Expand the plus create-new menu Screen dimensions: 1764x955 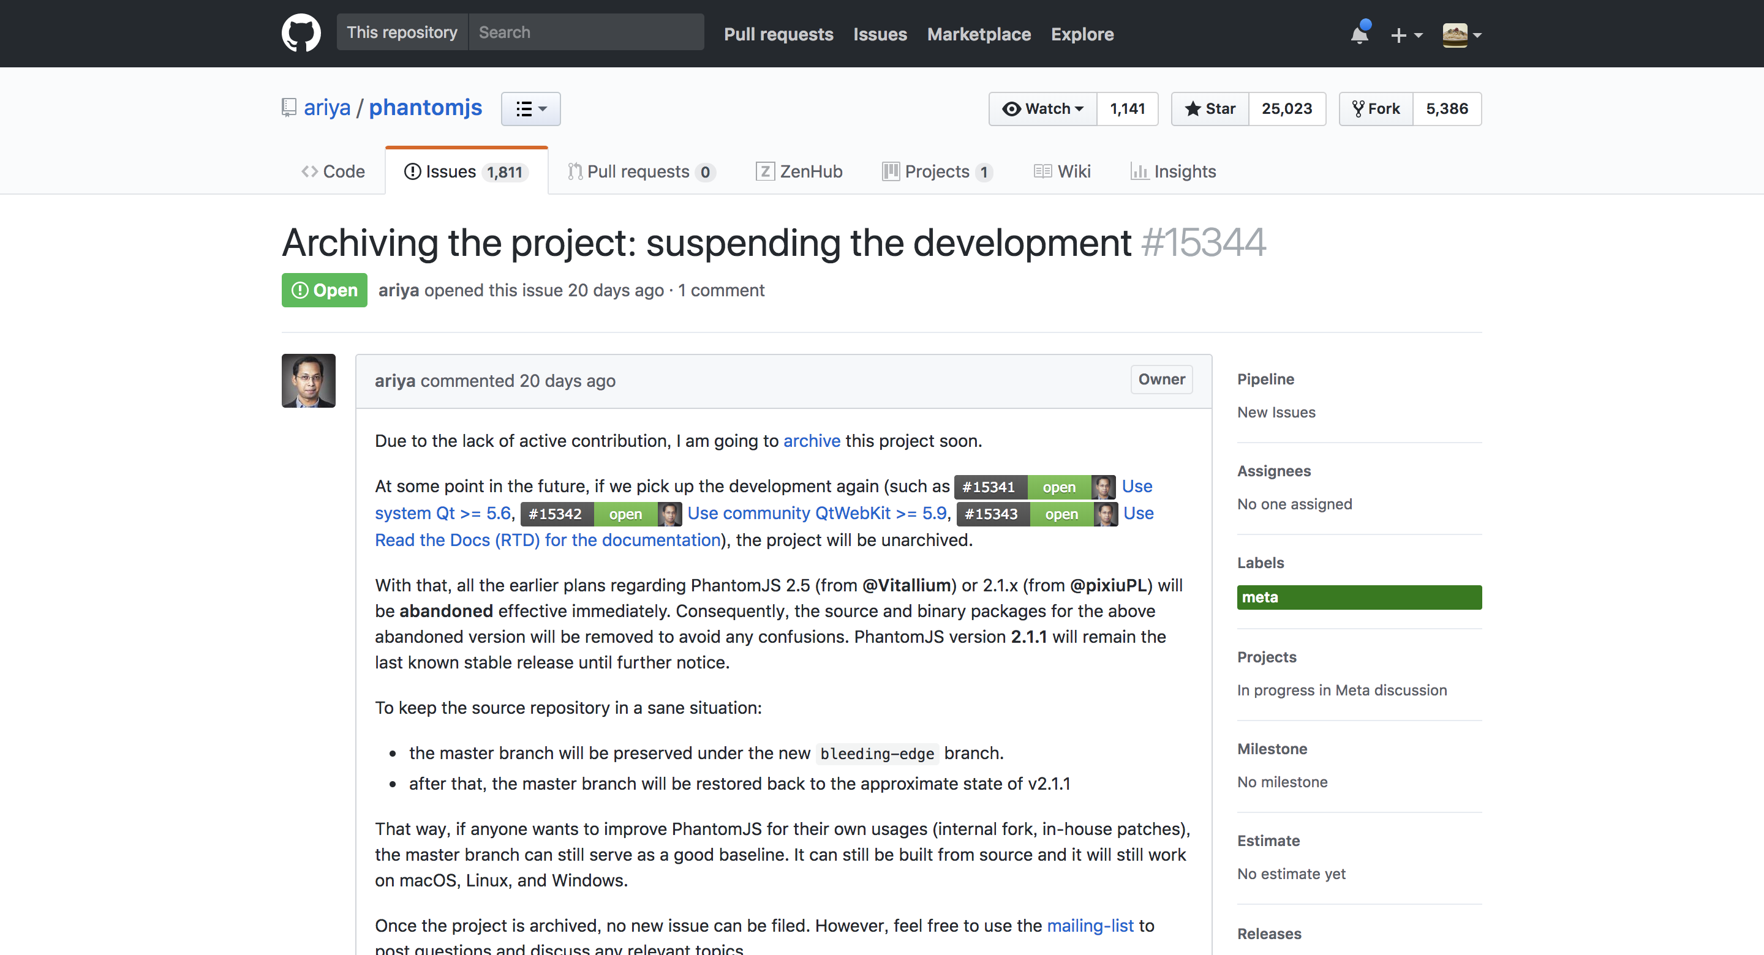pyautogui.click(x=1406, y=34)
